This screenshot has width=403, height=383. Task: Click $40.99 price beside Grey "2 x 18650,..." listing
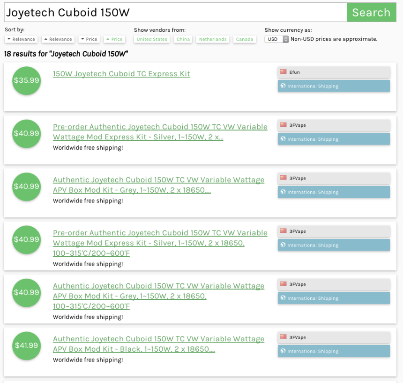tap(26, 187)
